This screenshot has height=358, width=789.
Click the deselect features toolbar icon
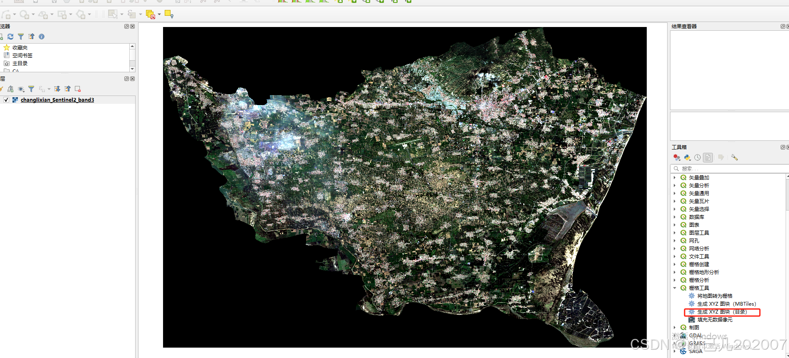(151, 15)
